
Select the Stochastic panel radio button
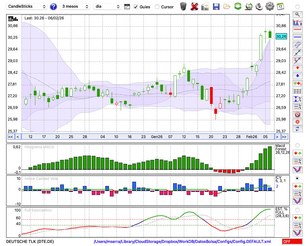pyautogui.click(x=297, y=210)
